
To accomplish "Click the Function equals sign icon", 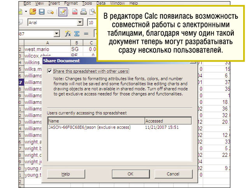I will (x=86, y=34).
